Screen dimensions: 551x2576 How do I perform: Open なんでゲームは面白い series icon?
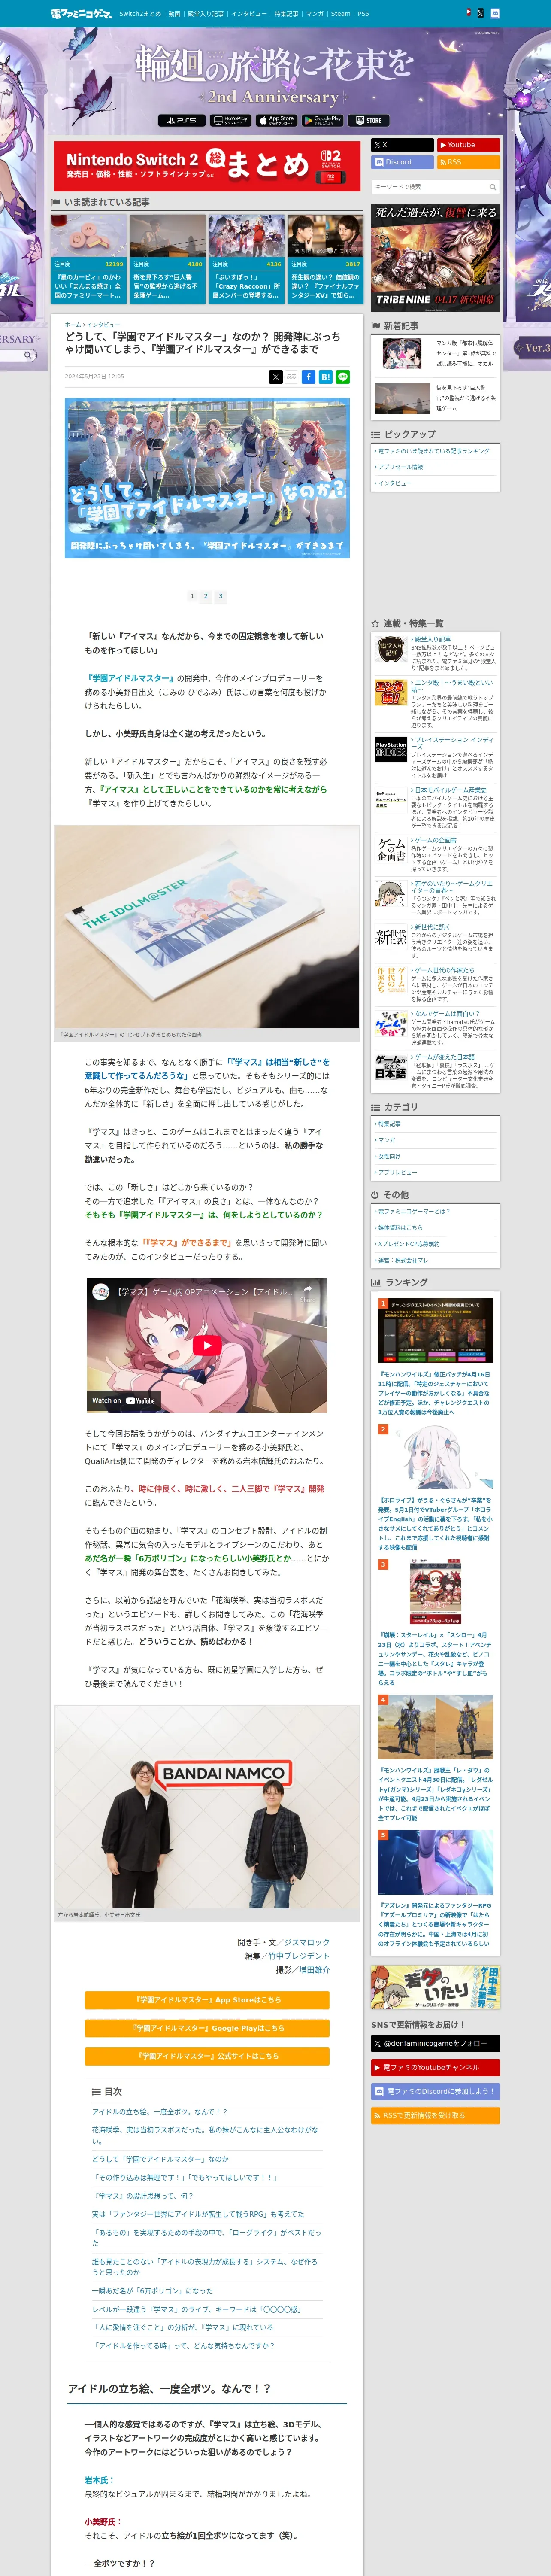pos(391,1024)
